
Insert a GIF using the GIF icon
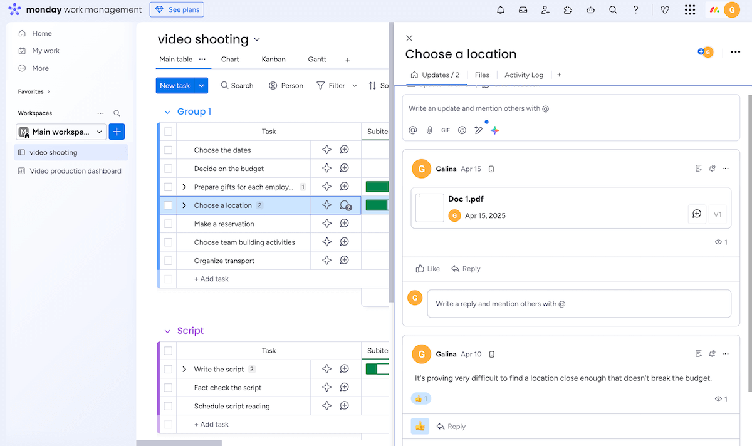click(445, 130)
